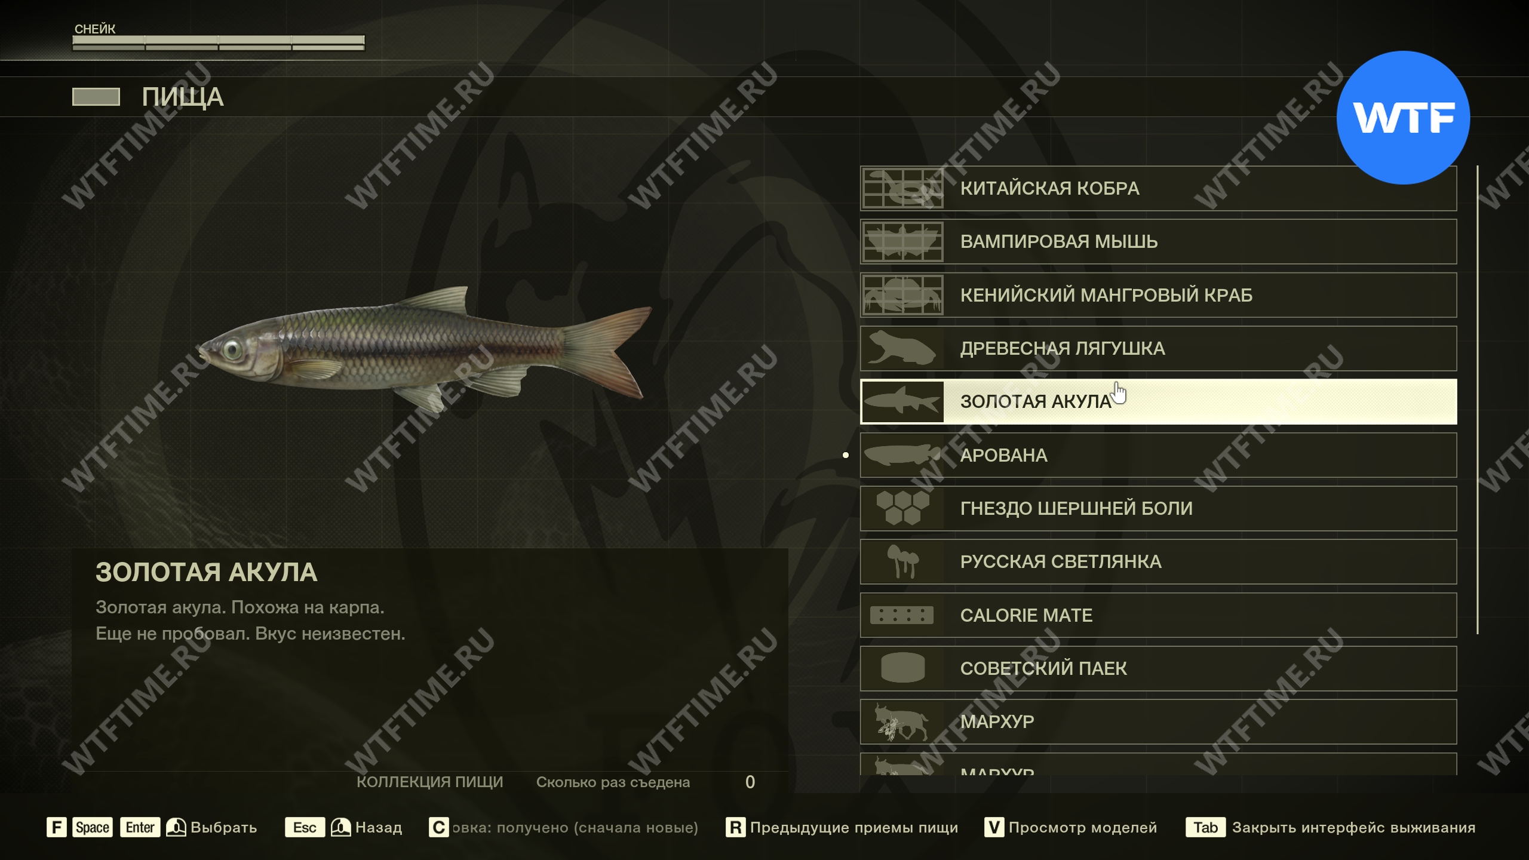The height and width of the screenshot is (860, 1529).
Task: Select the Kenyan mangrove crab icon
Action: pyautogui.click(x=902, y=295)
